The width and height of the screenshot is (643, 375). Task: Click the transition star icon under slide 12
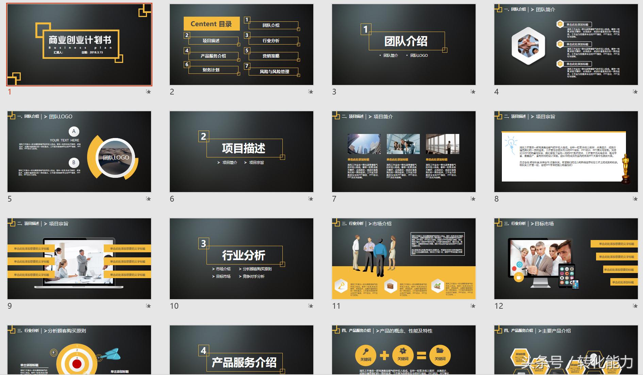[x=635, y=306]
